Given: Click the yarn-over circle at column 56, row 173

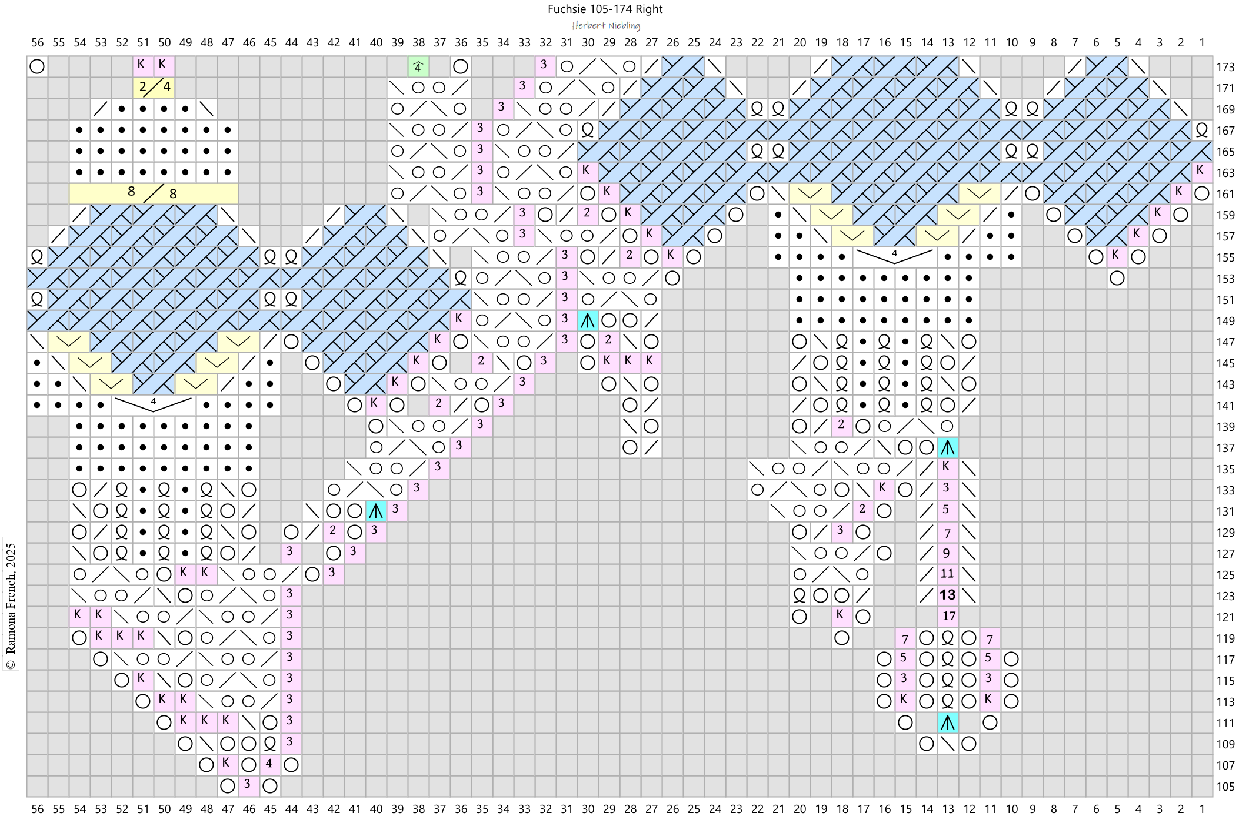Looking at the screenshot, I should click(x=37, y=66).
